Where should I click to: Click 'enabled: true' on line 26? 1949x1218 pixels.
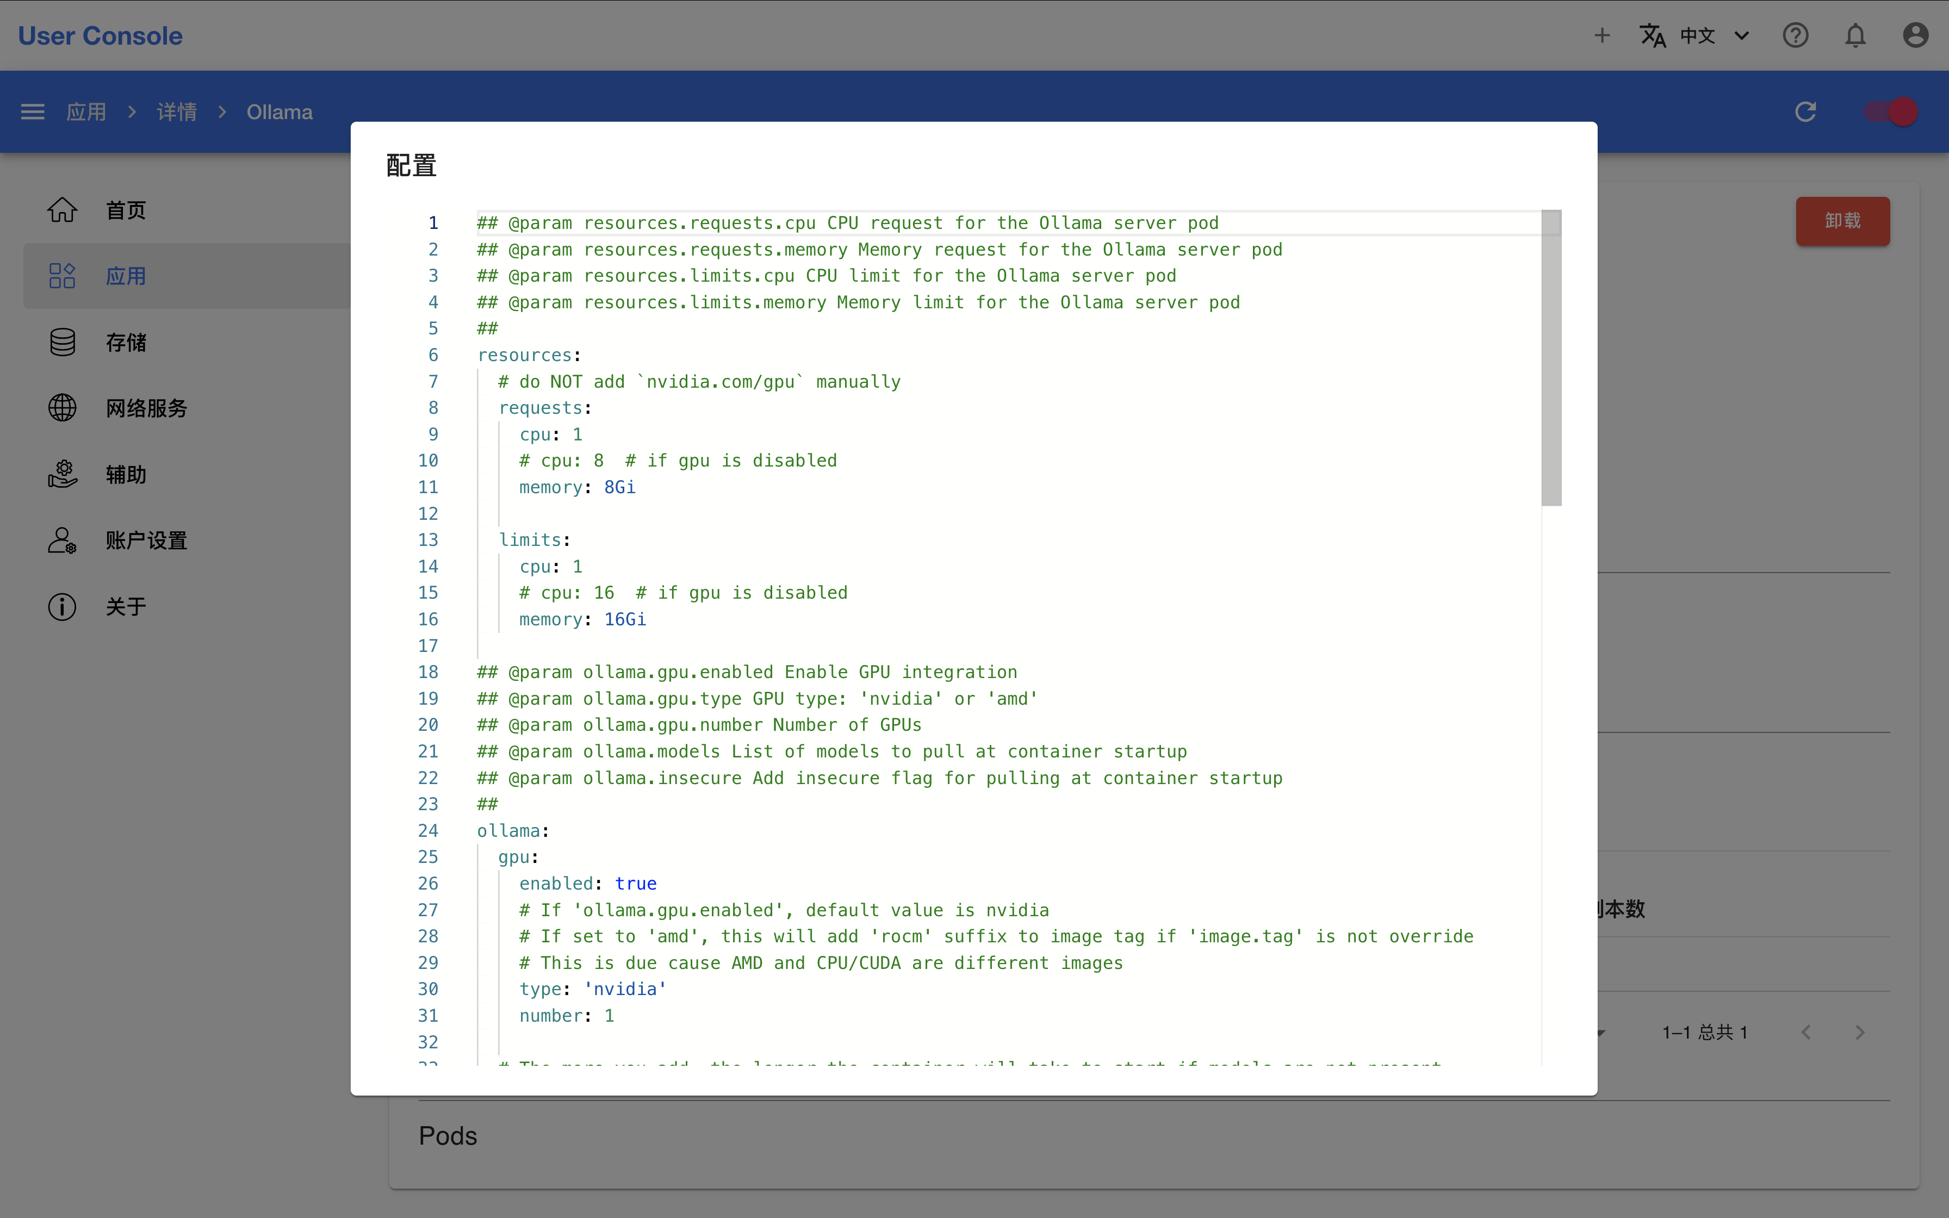pyautogui.click(x=588, y=884)
